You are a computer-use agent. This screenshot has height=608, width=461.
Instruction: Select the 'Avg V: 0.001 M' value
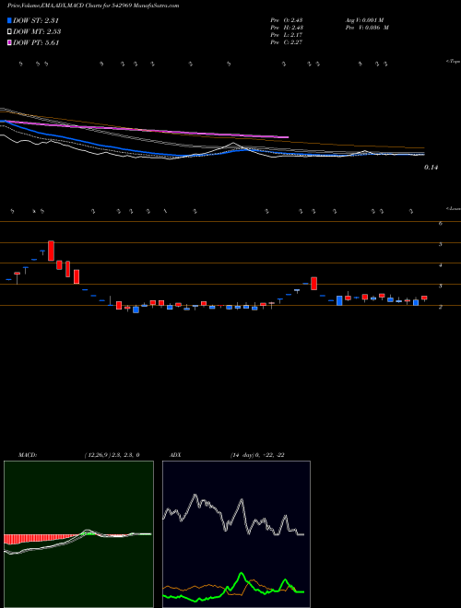click(x=364, y=20)
